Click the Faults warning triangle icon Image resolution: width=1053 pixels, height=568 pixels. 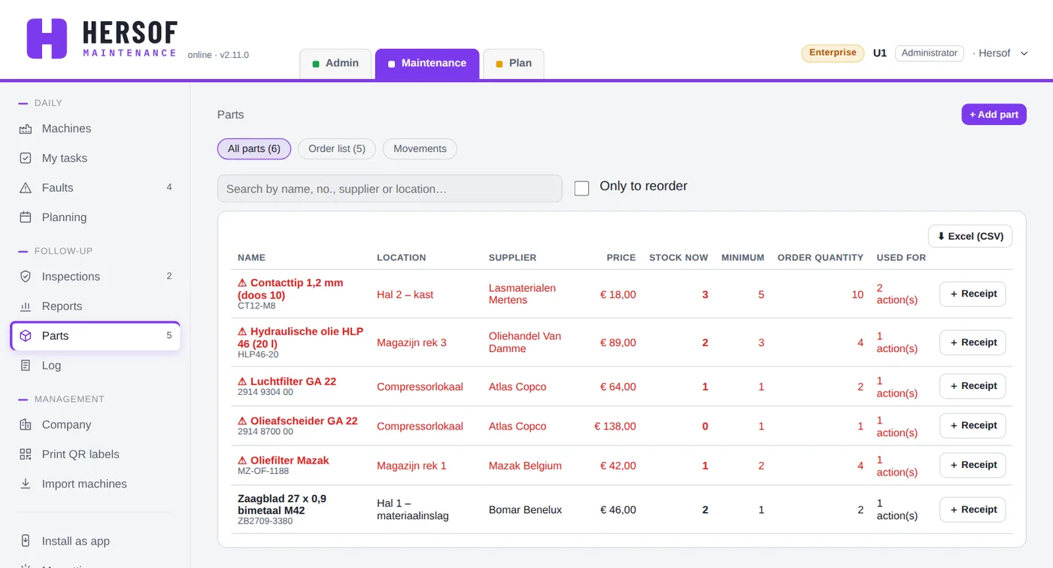coord(26,188)
